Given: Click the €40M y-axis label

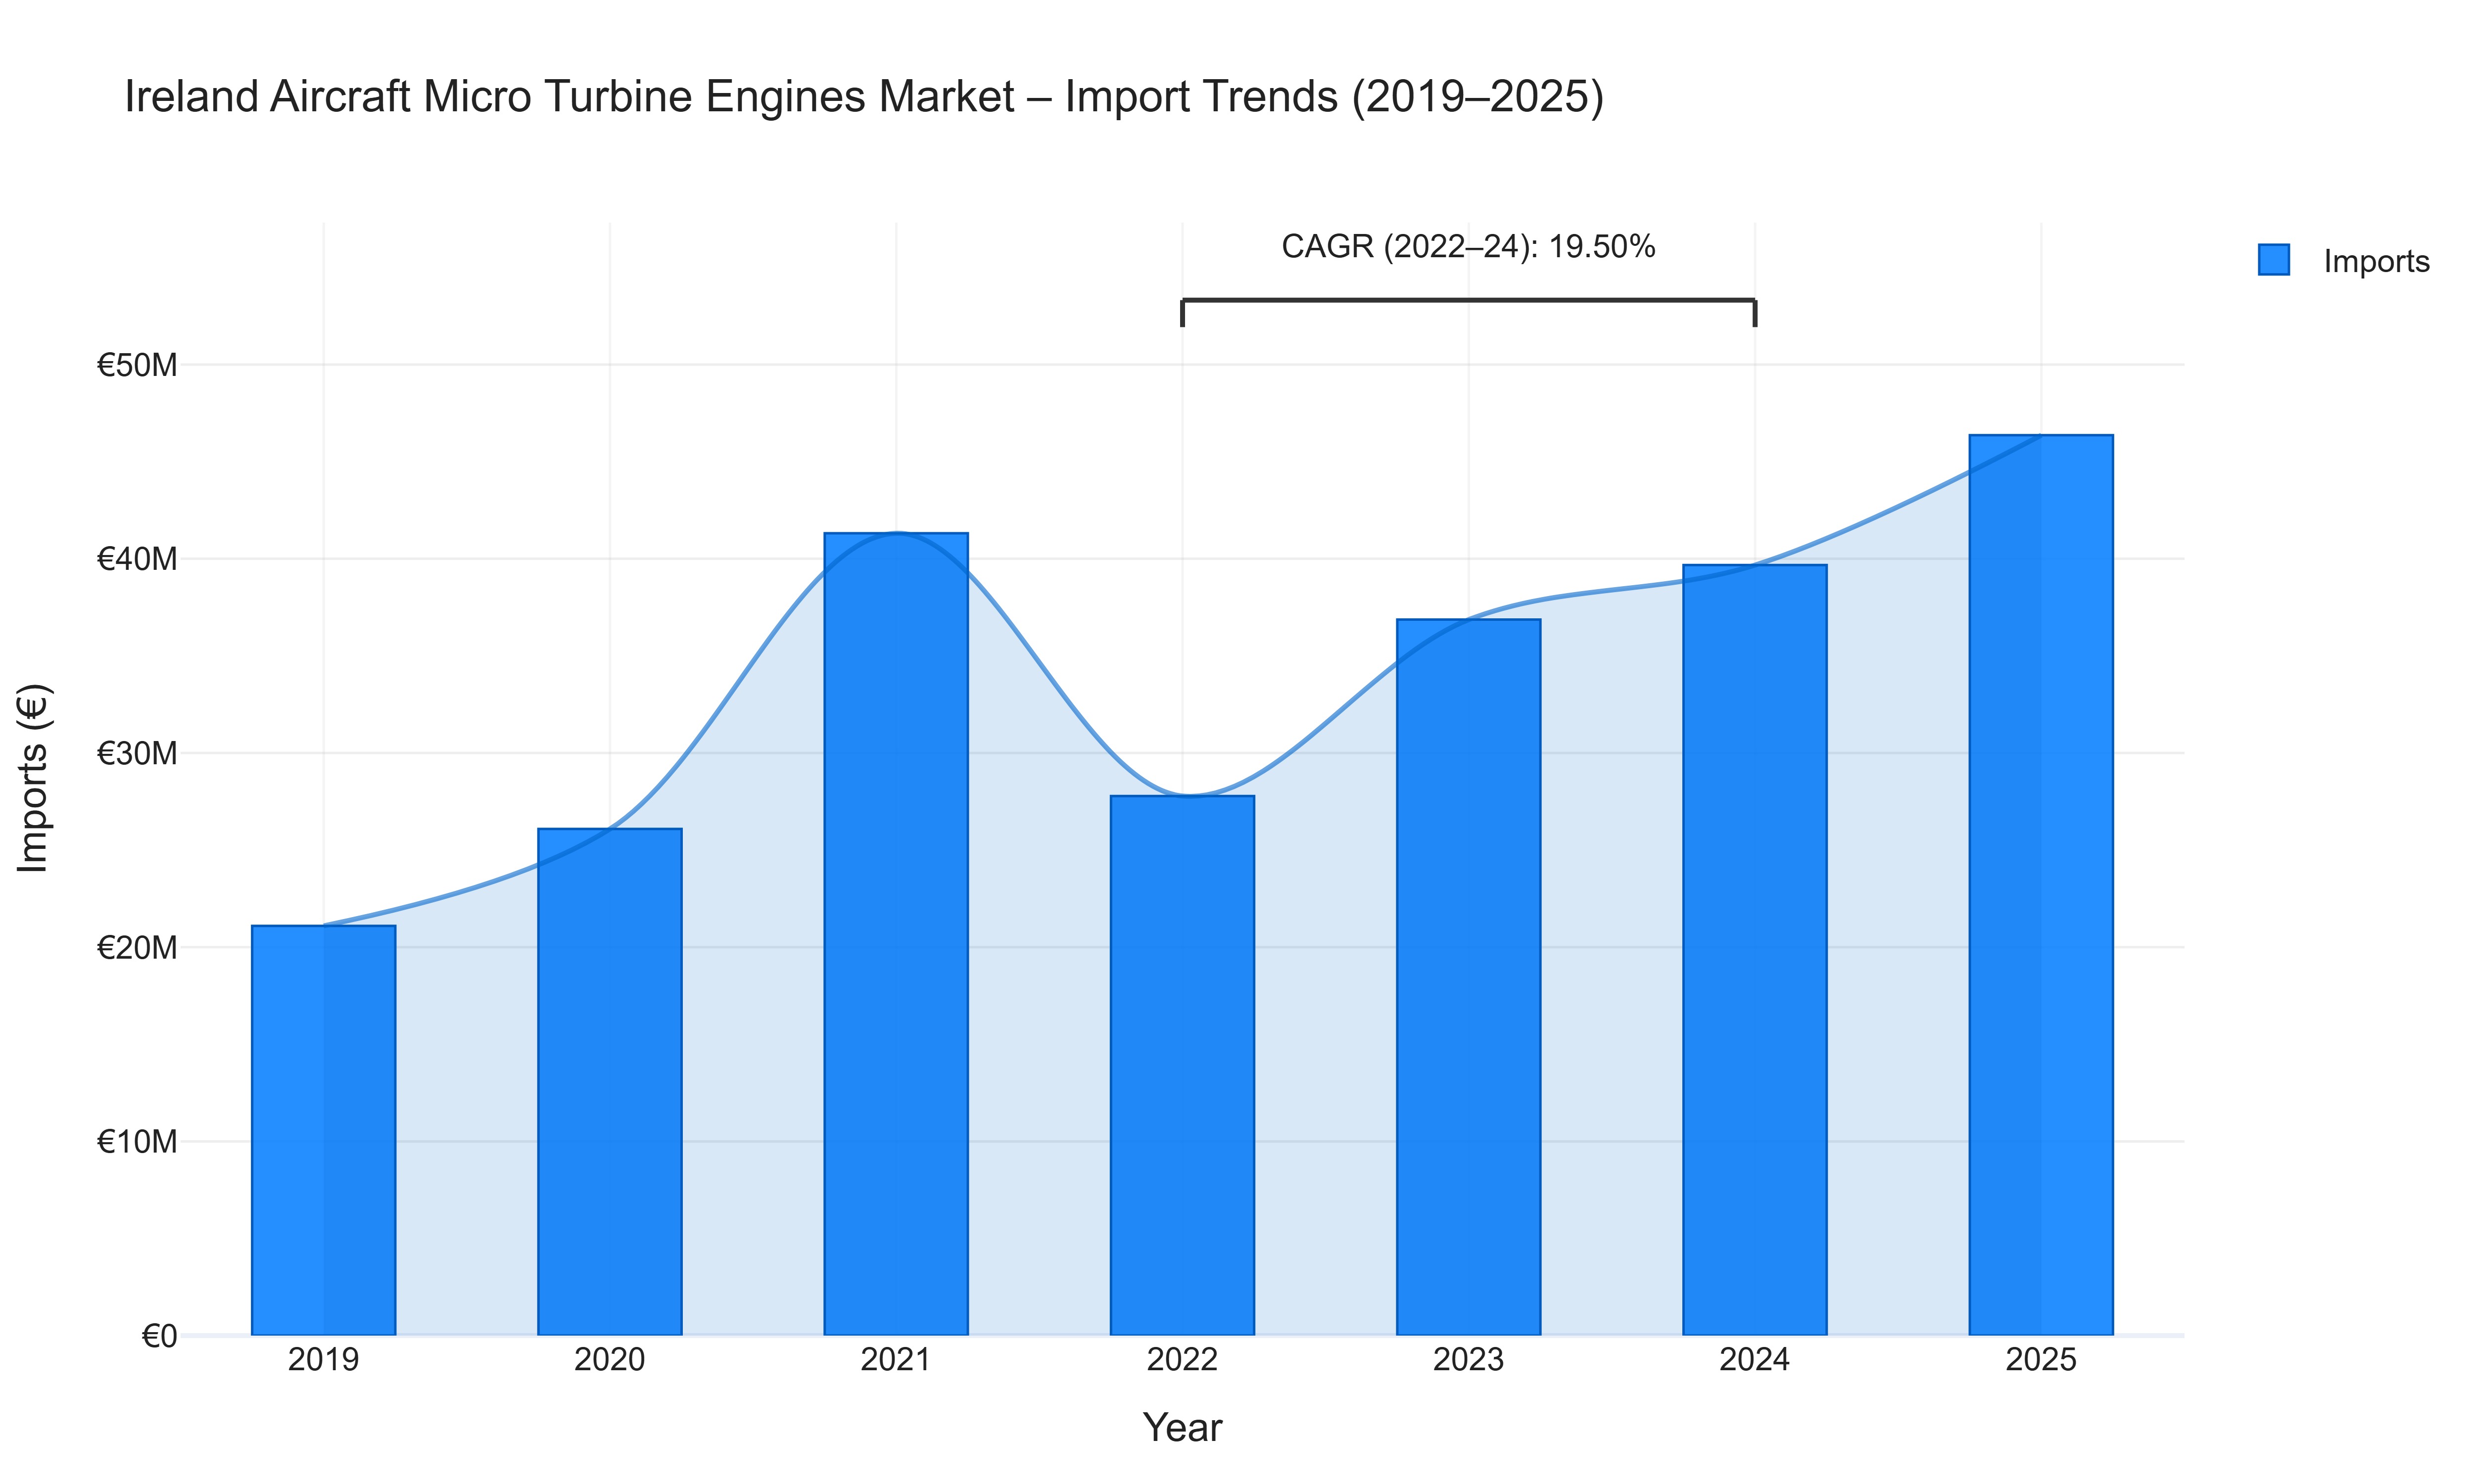Looking at the screenshot, I should [137, 559].
